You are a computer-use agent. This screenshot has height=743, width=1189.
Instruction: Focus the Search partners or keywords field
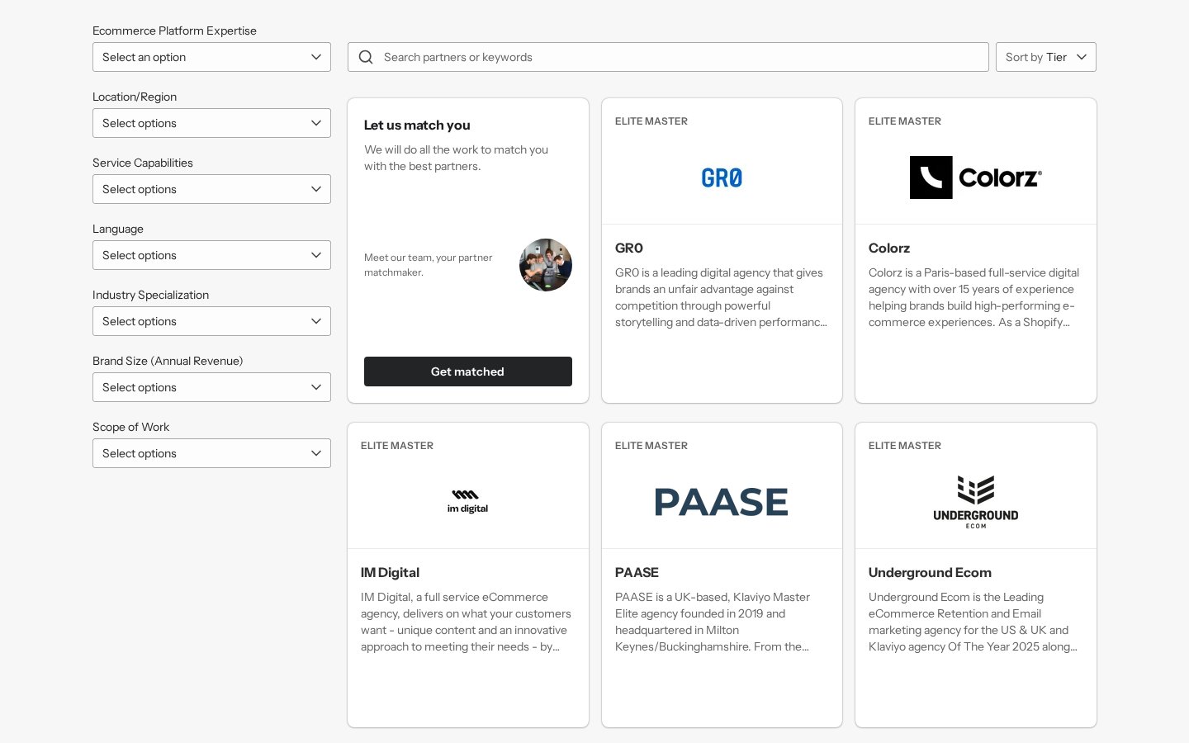(x=668, y=57)
